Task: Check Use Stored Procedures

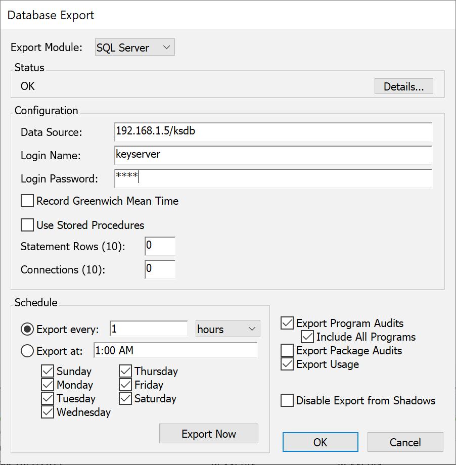Action: [x=27, y=225]
